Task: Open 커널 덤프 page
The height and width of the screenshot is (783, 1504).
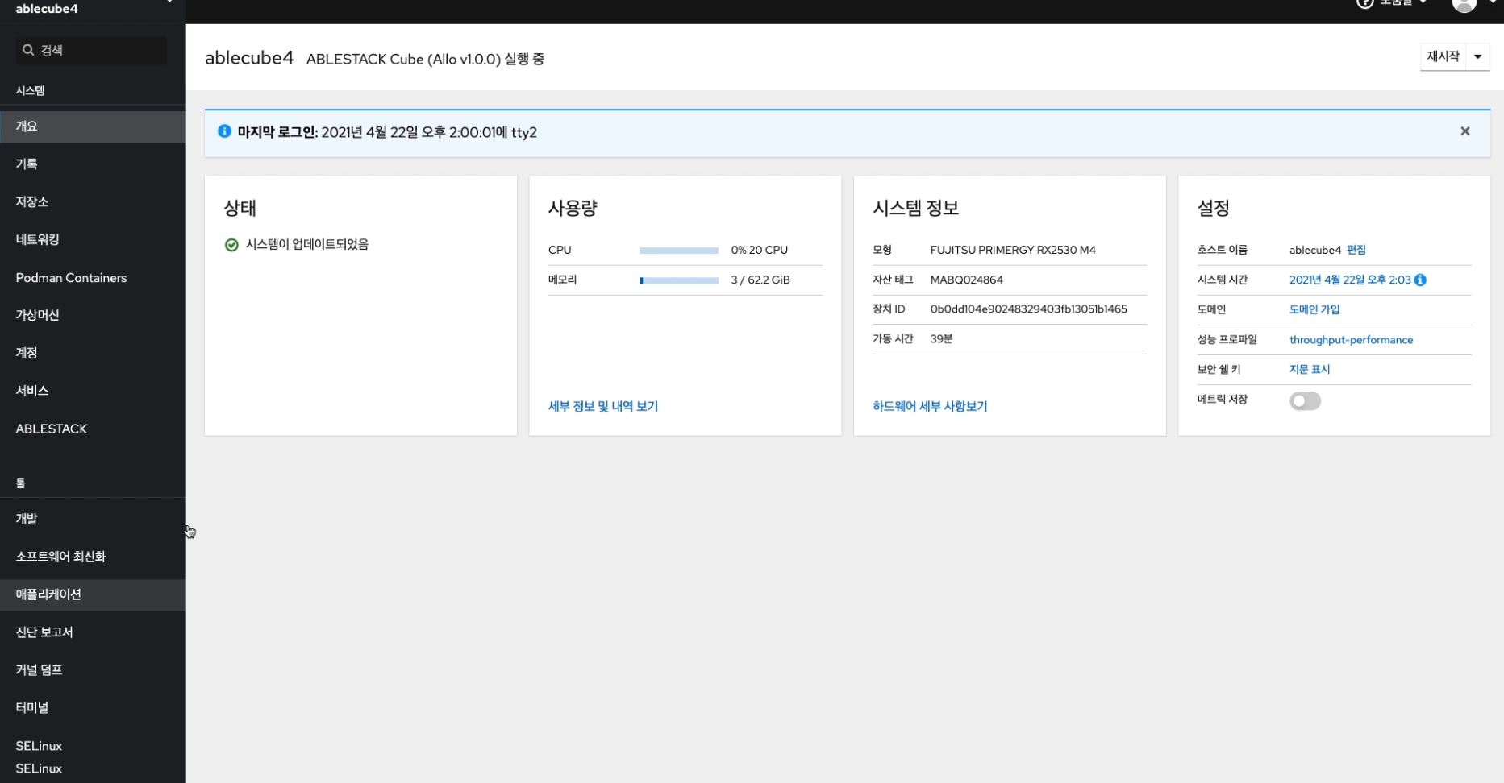Action: click(x=93, y=670)
